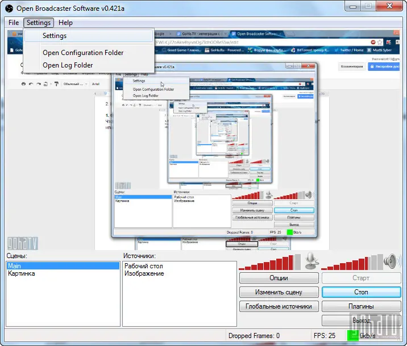
Task: Mute the microphone icon
Action: pyautogui.click(x=312, y=261)
